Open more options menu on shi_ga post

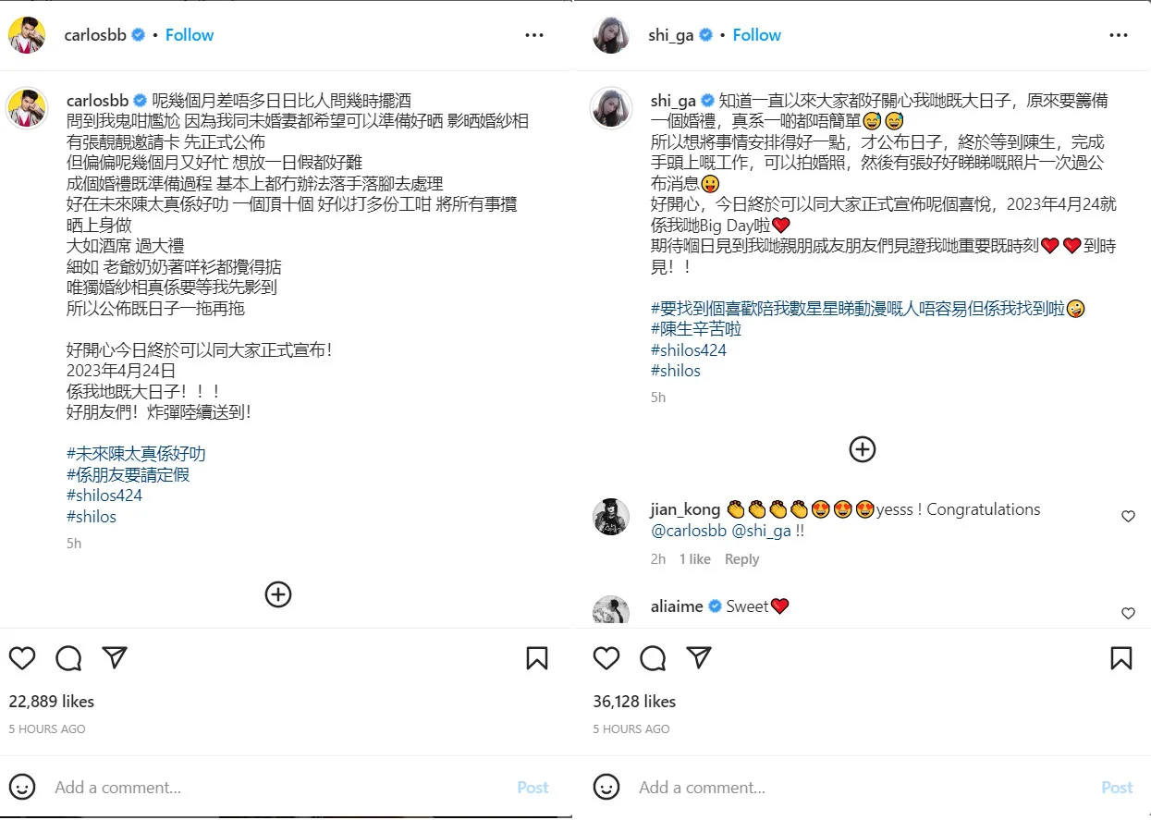1119,35
